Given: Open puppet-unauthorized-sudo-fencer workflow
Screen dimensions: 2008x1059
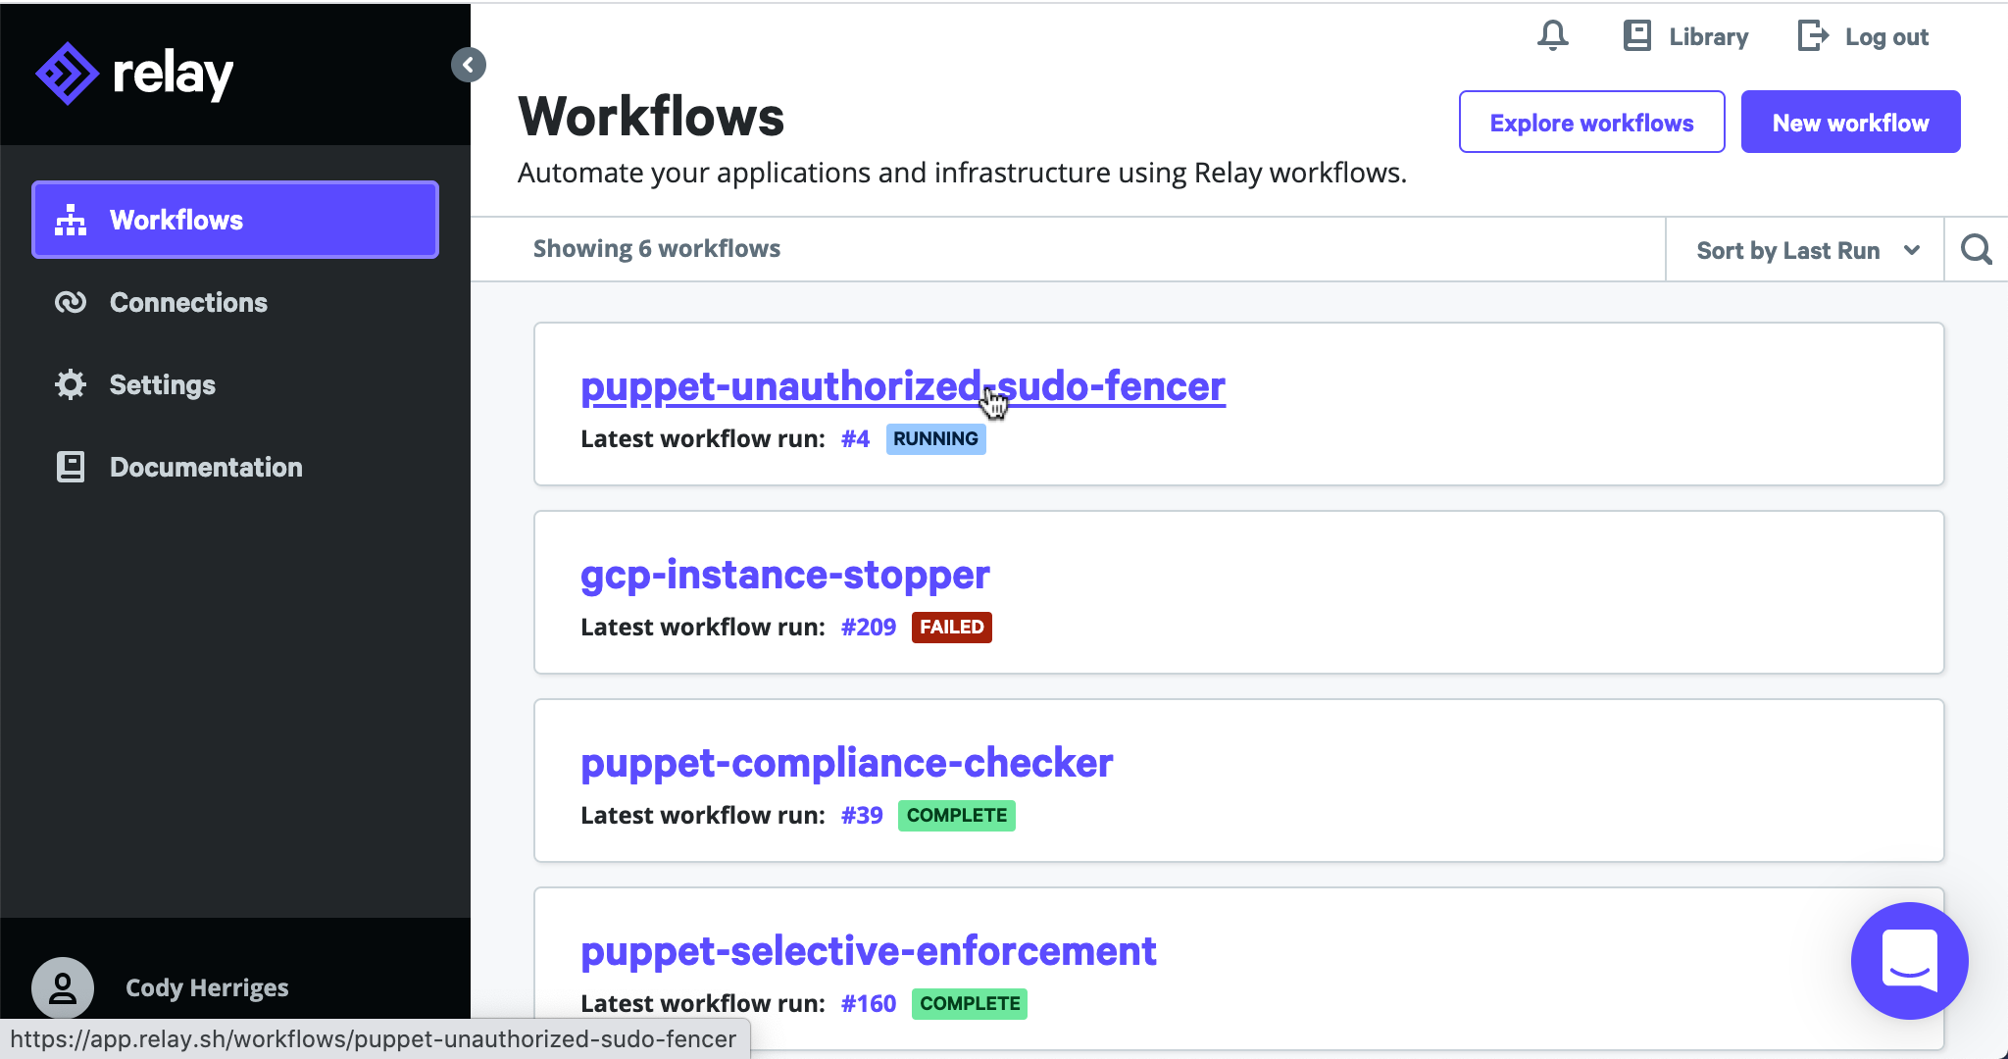Looking at the screenshot, I should pyautogui.click(x=903, y=386).
